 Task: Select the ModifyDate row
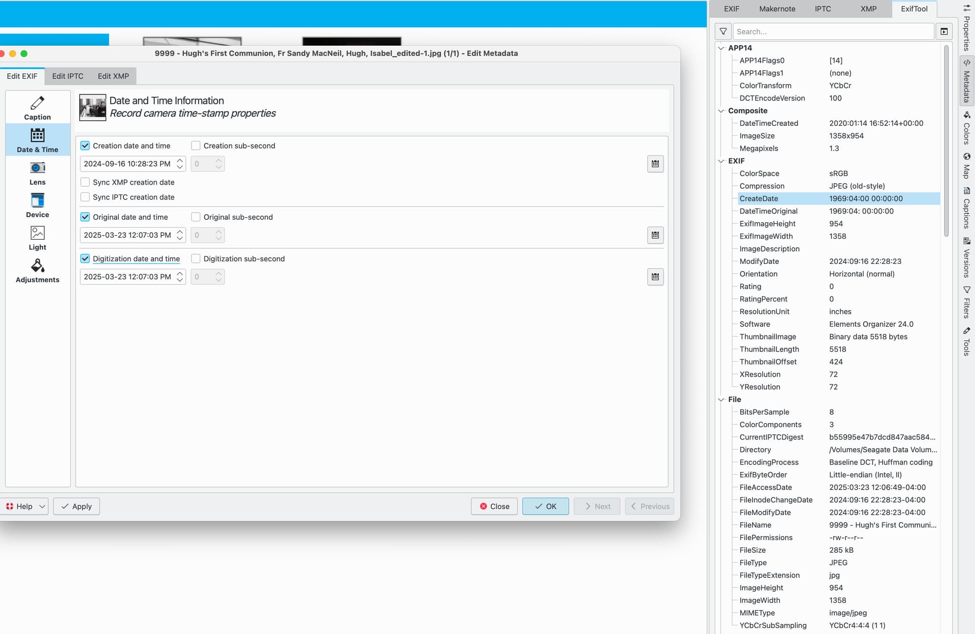(838, 261)
